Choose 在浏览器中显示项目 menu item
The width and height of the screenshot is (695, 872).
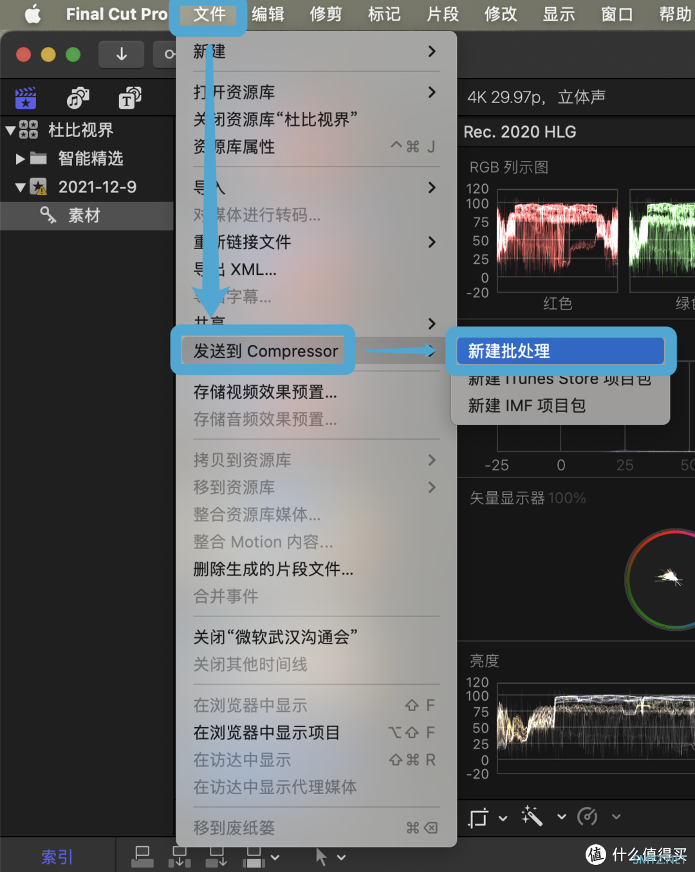pyautogui.click(x=316, y=732)
